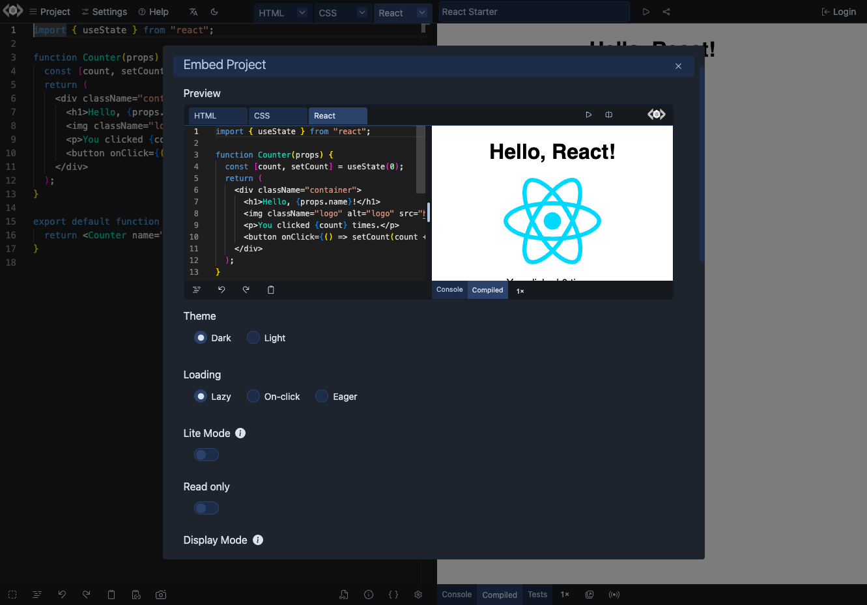The height and width of the screenshot is (605, 867).
Task: Select On-click loading option
Action: (253, 396)
